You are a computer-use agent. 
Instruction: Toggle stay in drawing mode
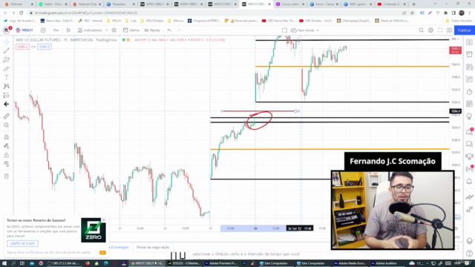tap(7, 146)
